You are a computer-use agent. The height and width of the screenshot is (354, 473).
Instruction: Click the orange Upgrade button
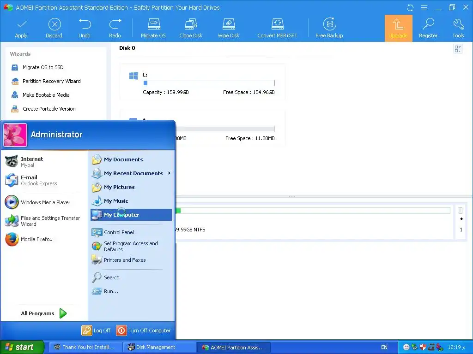(398, 28)
